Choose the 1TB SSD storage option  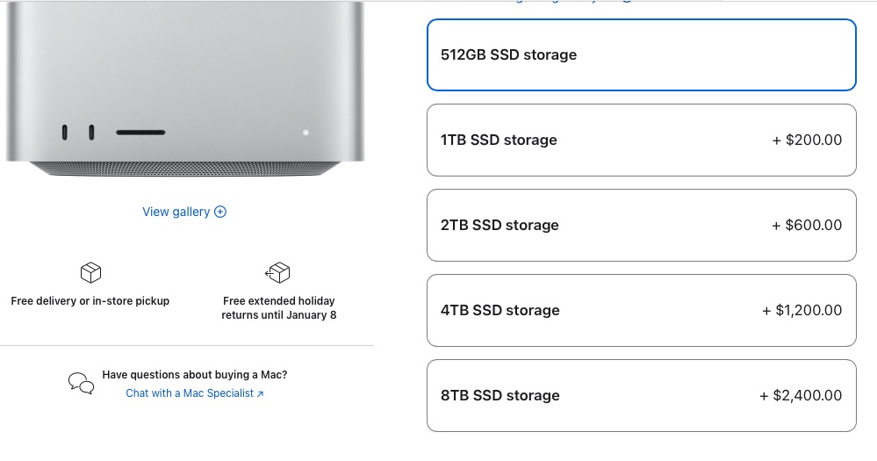tap(642, 140)
